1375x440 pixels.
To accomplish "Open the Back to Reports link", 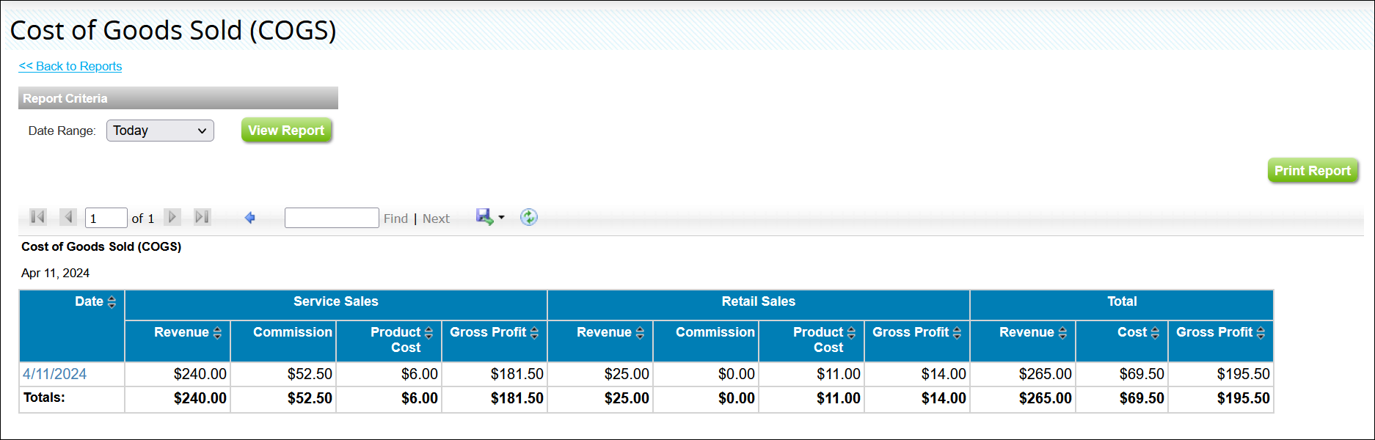I will click(70, 66).
